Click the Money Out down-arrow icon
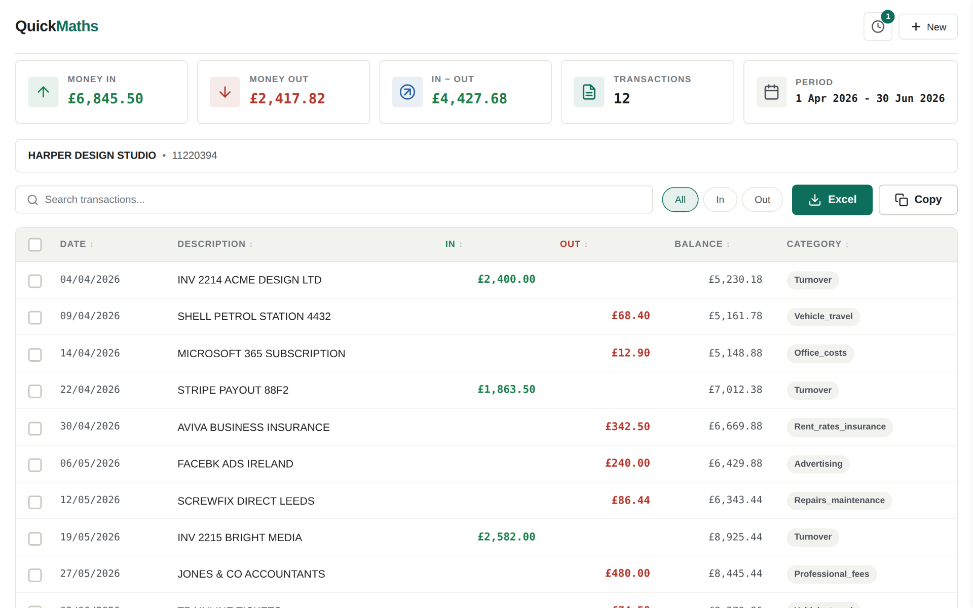 pyautogui.click(x=225, y=92)
